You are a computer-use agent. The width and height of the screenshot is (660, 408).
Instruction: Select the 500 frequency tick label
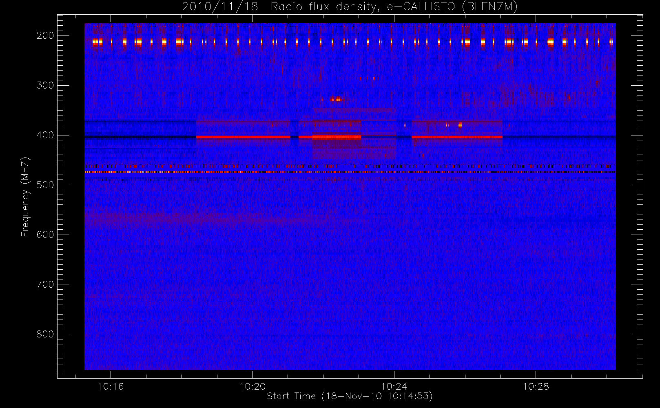click(x=45, y=185)
